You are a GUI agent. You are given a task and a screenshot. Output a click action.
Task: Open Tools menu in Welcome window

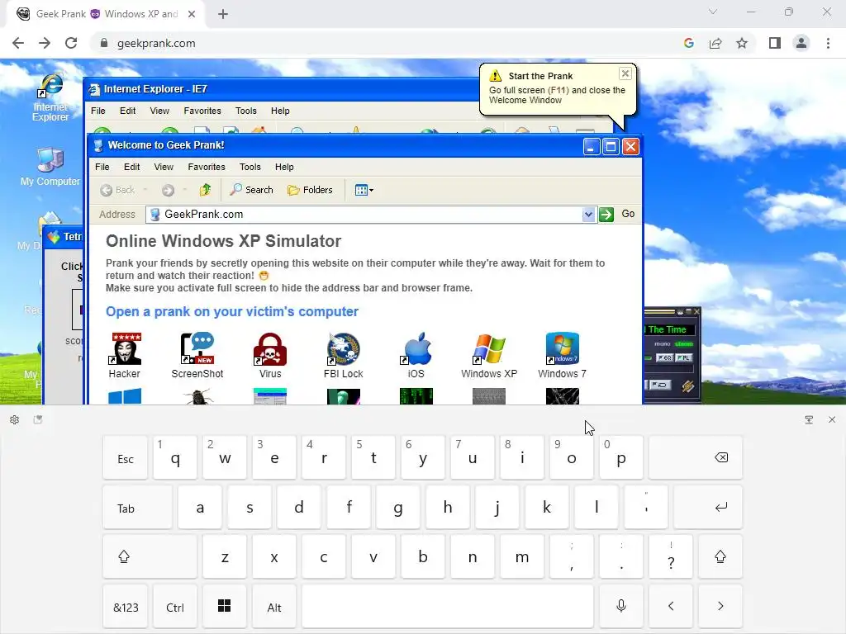(x=250, y=167)
